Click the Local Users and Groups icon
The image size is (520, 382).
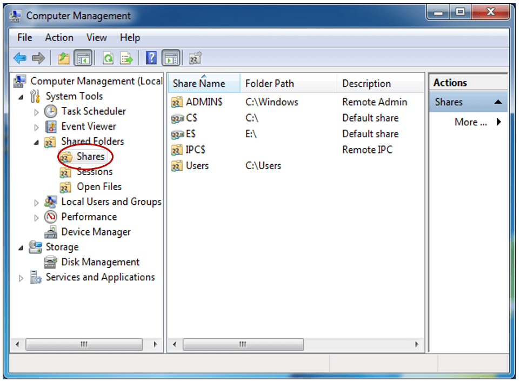click(x=50, y=202)
